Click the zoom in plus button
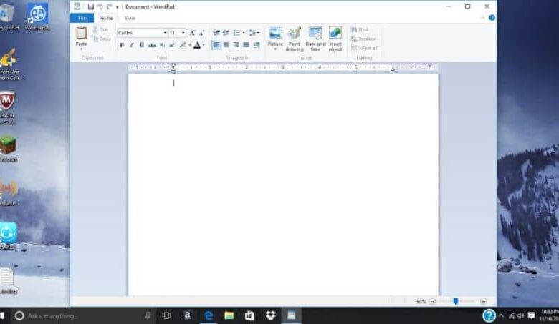This screenshot has height=324, width=559. (x=484, y=301)
